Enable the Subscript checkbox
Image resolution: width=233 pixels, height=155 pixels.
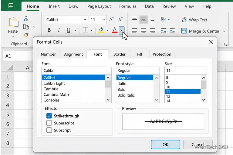(49, 130)
